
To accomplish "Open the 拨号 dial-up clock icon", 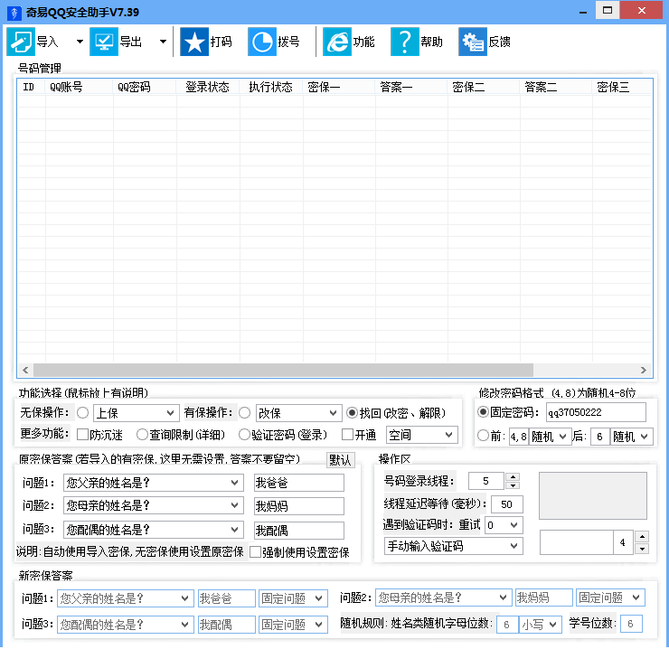I will pyautogui.click(x=262, y=42).
